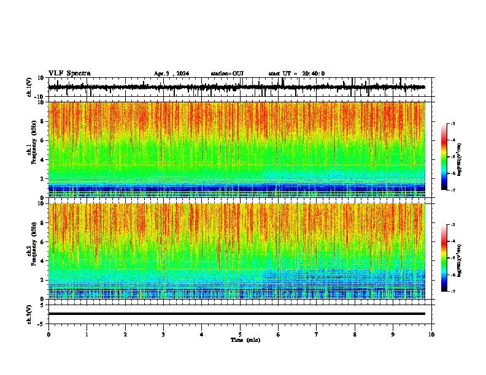Click the "-3" tick on ch.1 color bar

click(x=453, y=124)
